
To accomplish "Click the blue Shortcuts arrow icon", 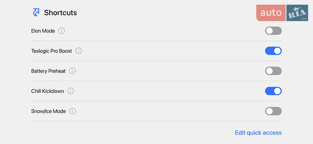I will (36, 12).
